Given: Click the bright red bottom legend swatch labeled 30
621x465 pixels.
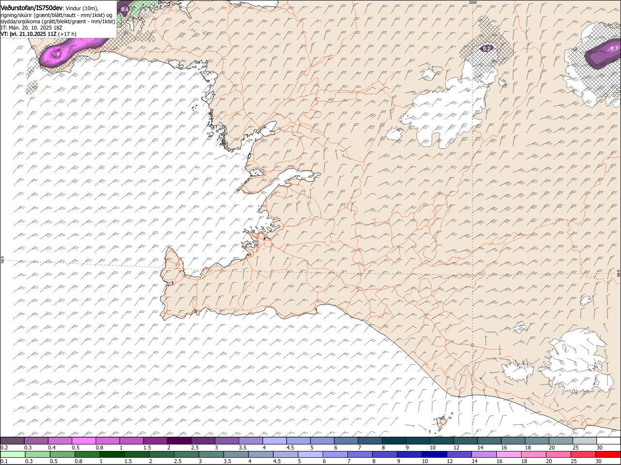Looking at the screenshot, I should (x=608, y=454).
